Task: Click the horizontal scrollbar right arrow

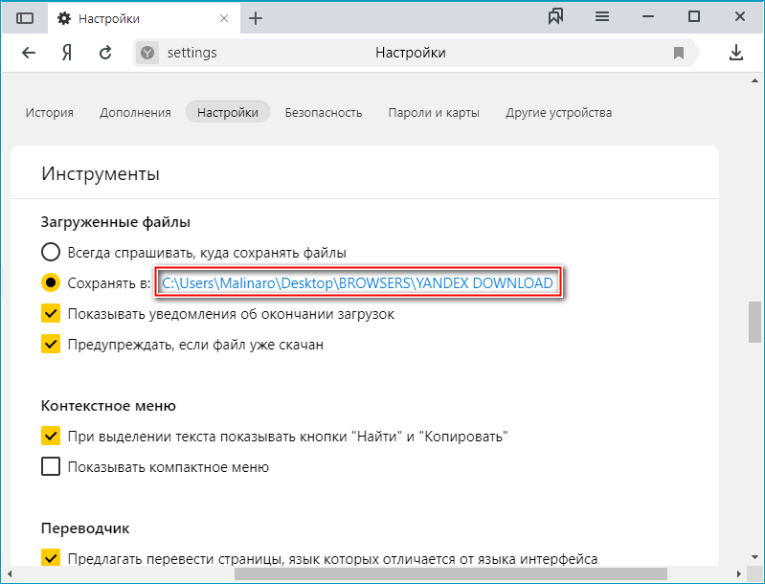Action: point(738,573)
